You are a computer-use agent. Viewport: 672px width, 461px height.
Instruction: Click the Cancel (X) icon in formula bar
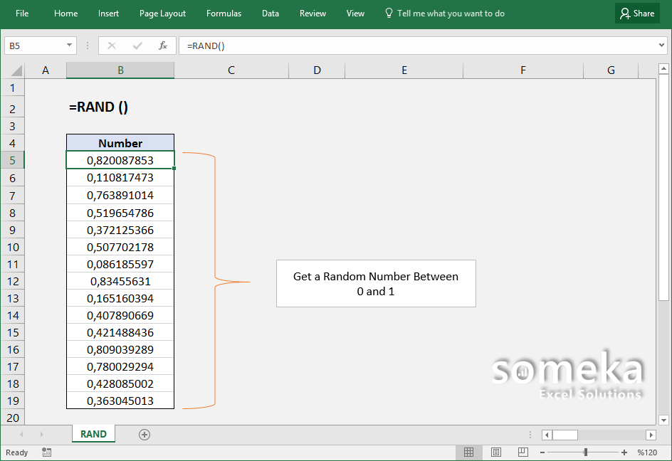[x=111, y=46]
